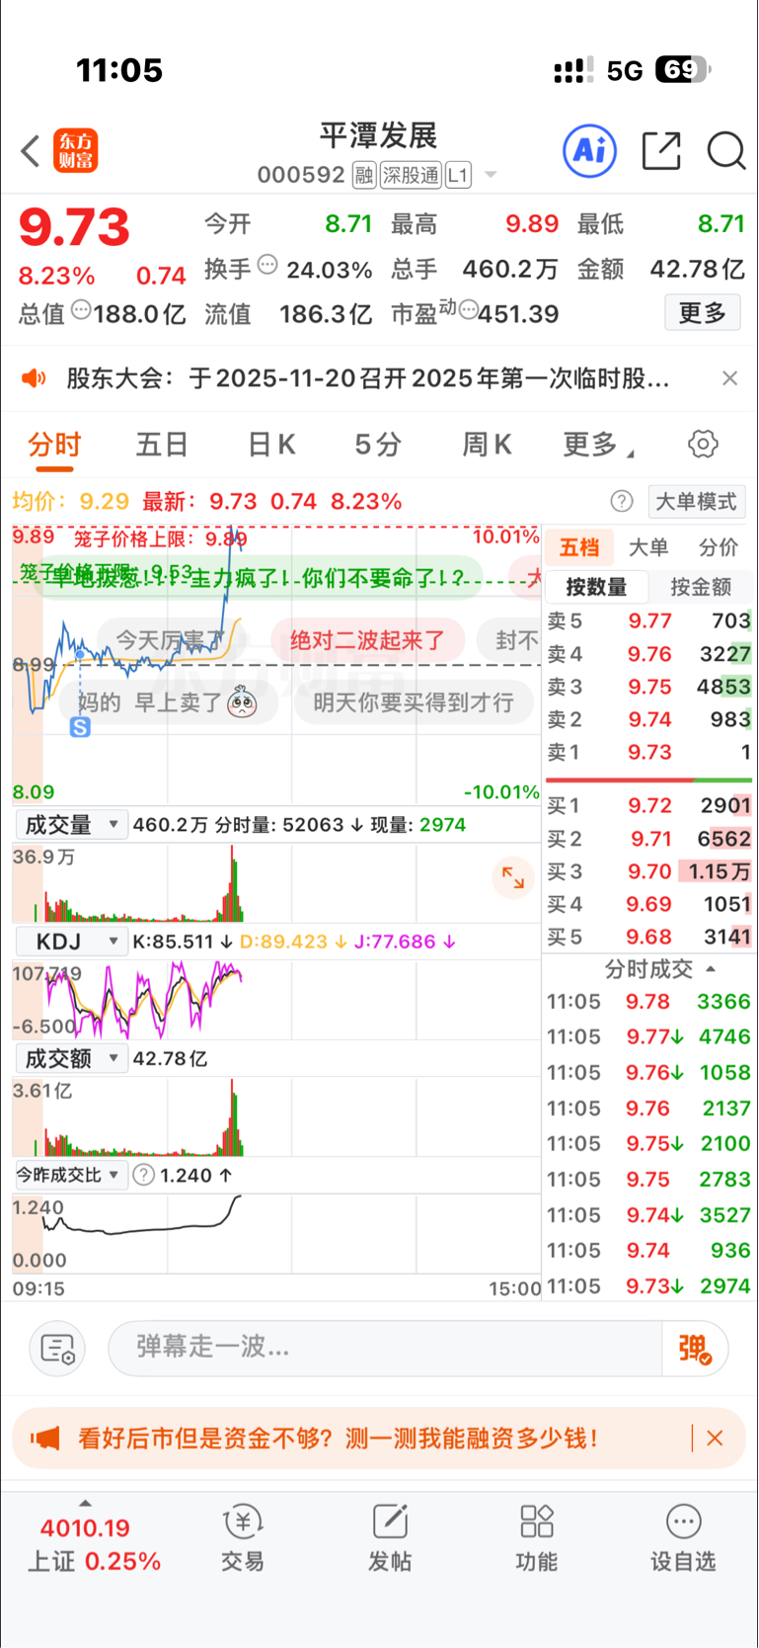759x1648 pixels.
Task: Tap the promo megaphone icon
Action: coord(44,1439)
